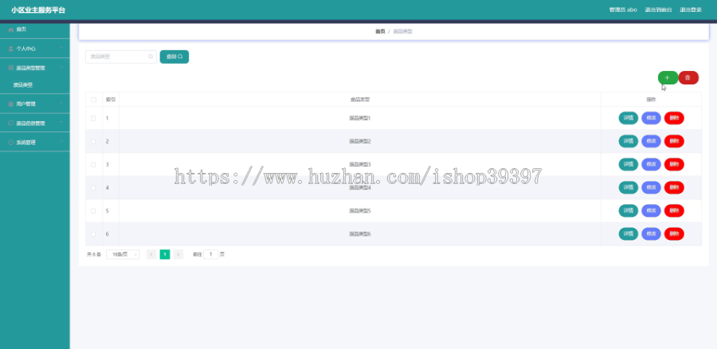Click 退出登录 in the top bar
The height and width of the screenshot is (349, 717).
point(691,10)
